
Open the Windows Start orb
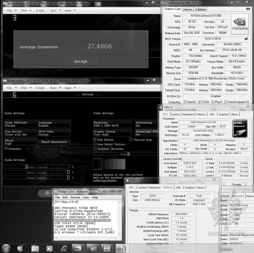click(6, 248)
